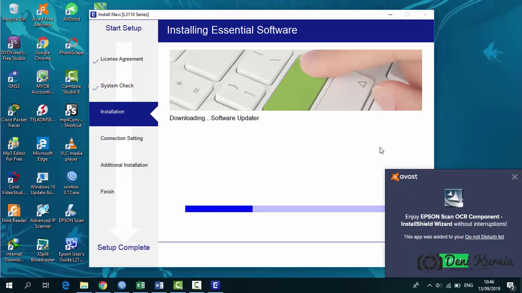Open the TELKOMSEL desktop icon
Screen dimensions: 522x293
click(x=42, y=113)
